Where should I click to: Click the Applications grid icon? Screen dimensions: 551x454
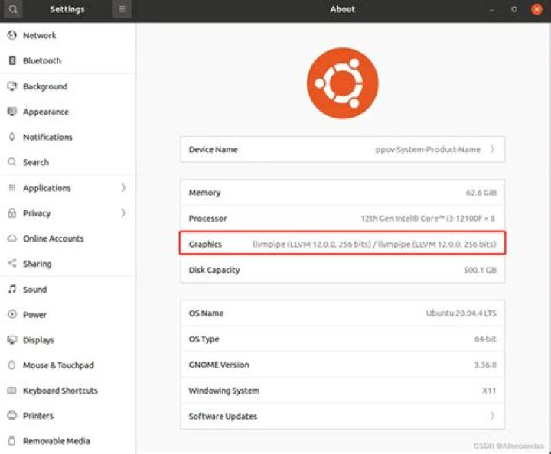12,188
